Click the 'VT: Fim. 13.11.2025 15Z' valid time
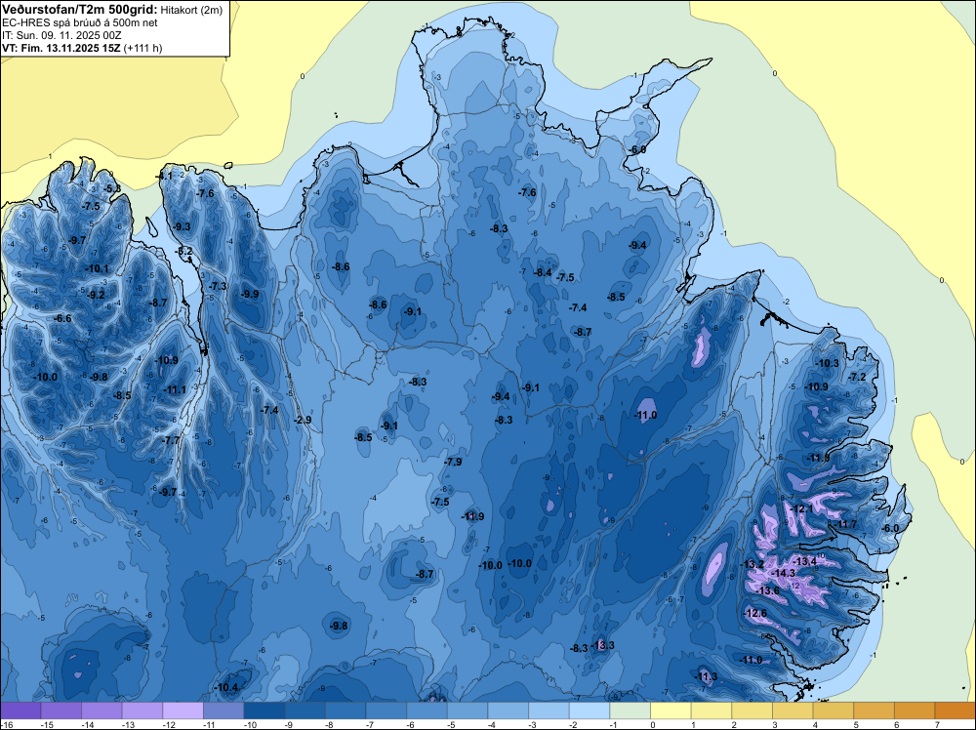 click(61, 48)
